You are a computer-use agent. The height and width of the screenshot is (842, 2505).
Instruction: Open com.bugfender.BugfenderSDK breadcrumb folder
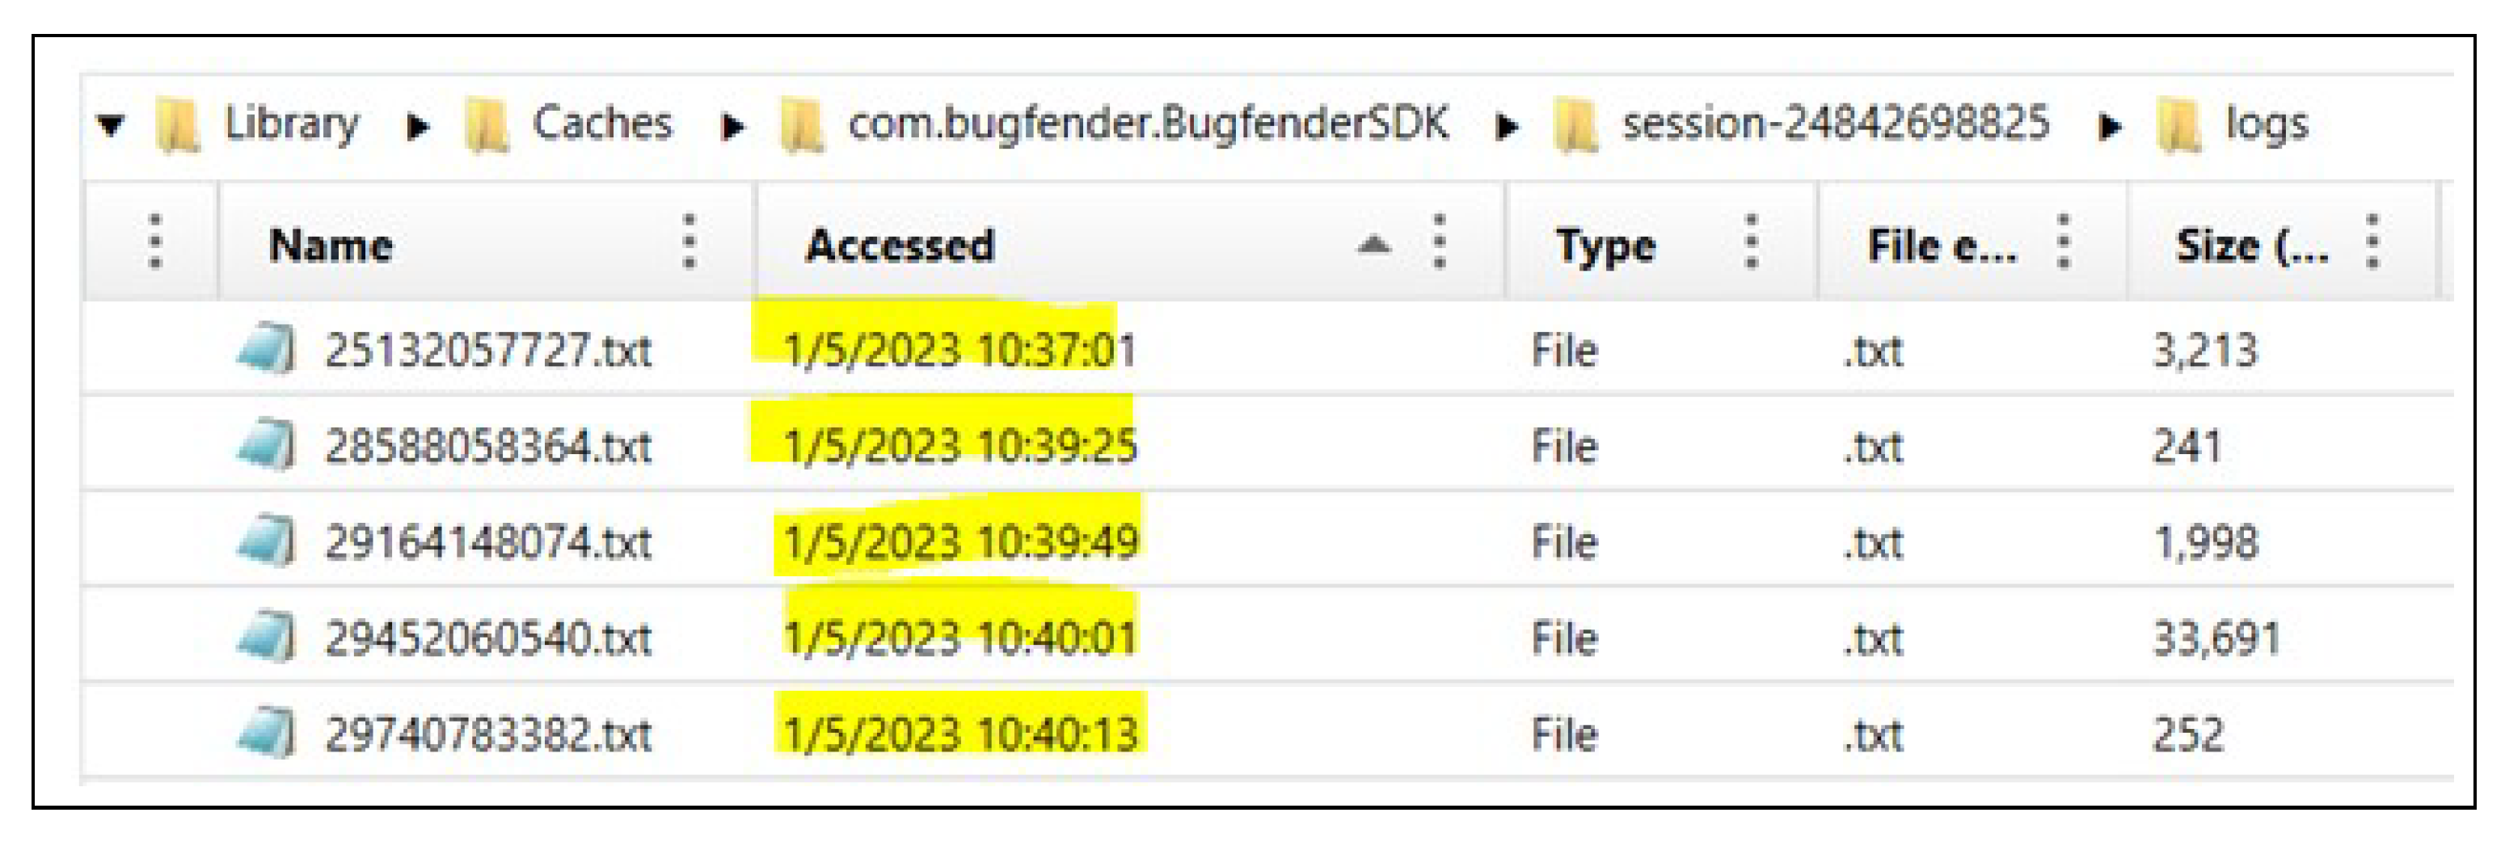point(1148,124)
